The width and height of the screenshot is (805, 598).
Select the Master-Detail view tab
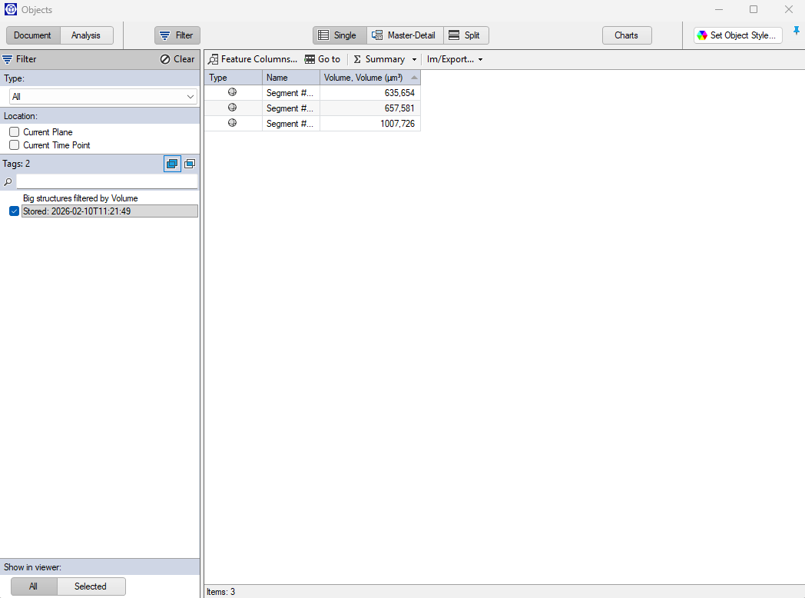[x=404, y=35]
